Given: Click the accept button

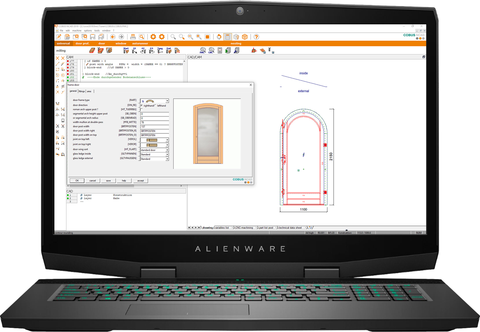Looking at the screenshot, I should pos(141,181).
